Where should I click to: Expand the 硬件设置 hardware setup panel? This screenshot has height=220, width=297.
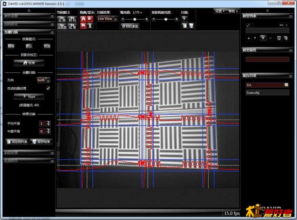click(x=29, y=16)
